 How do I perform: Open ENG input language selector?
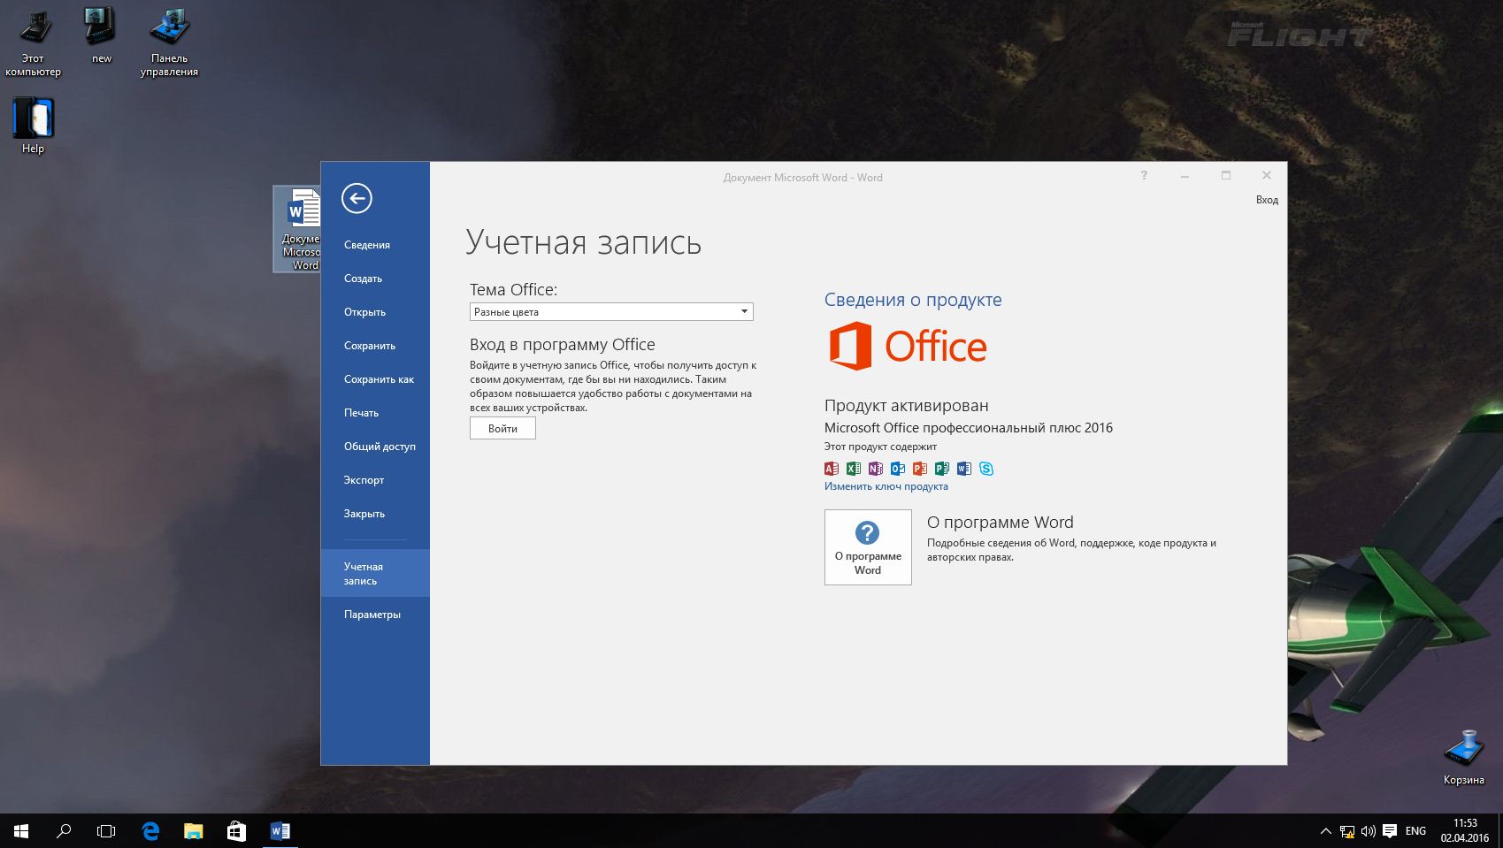[x=1415, y=831]
